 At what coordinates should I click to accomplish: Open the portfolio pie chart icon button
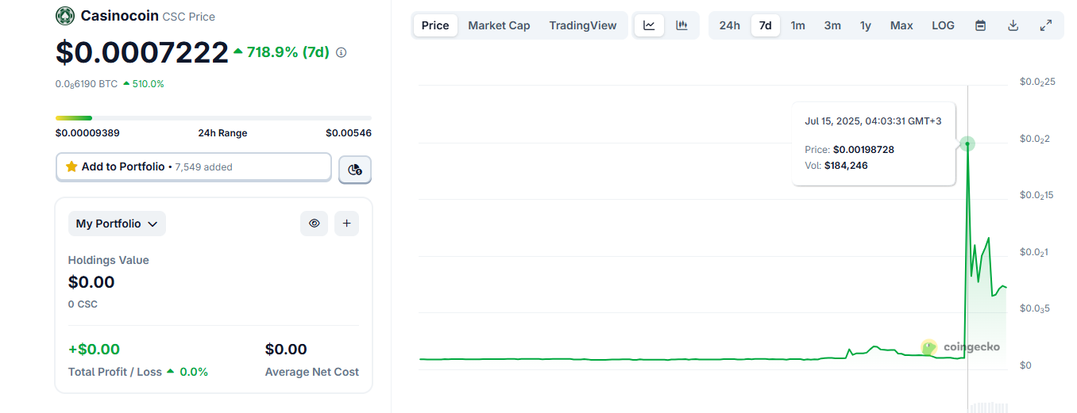click(355, 169)
